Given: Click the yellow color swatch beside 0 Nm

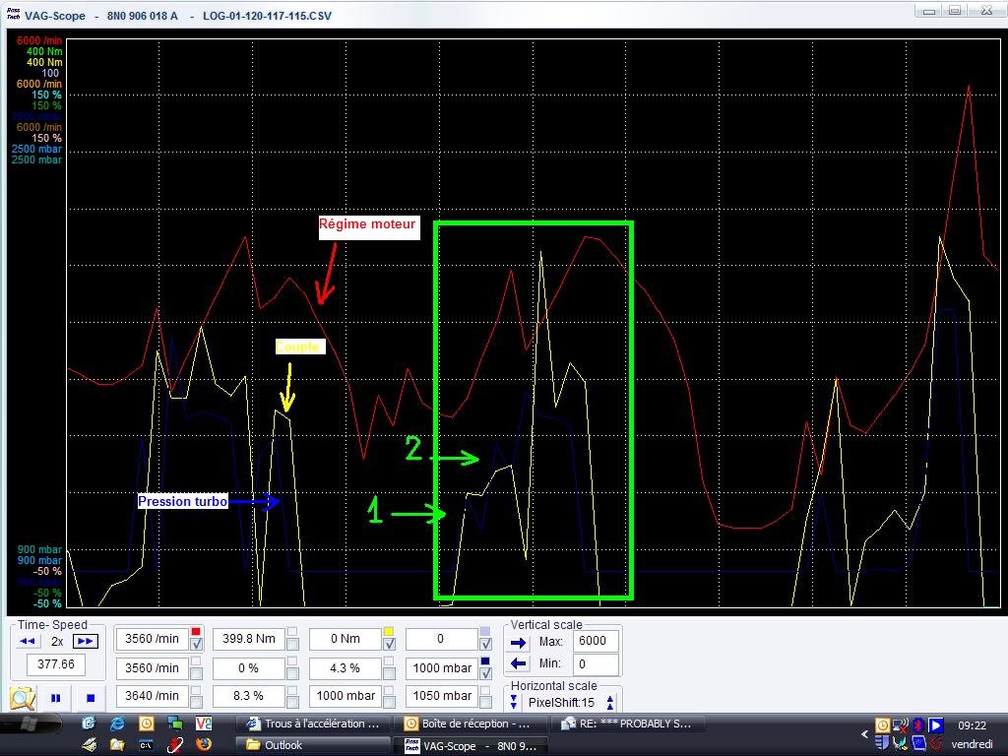Looking at the screenshot, I should (x=389, y=632).
